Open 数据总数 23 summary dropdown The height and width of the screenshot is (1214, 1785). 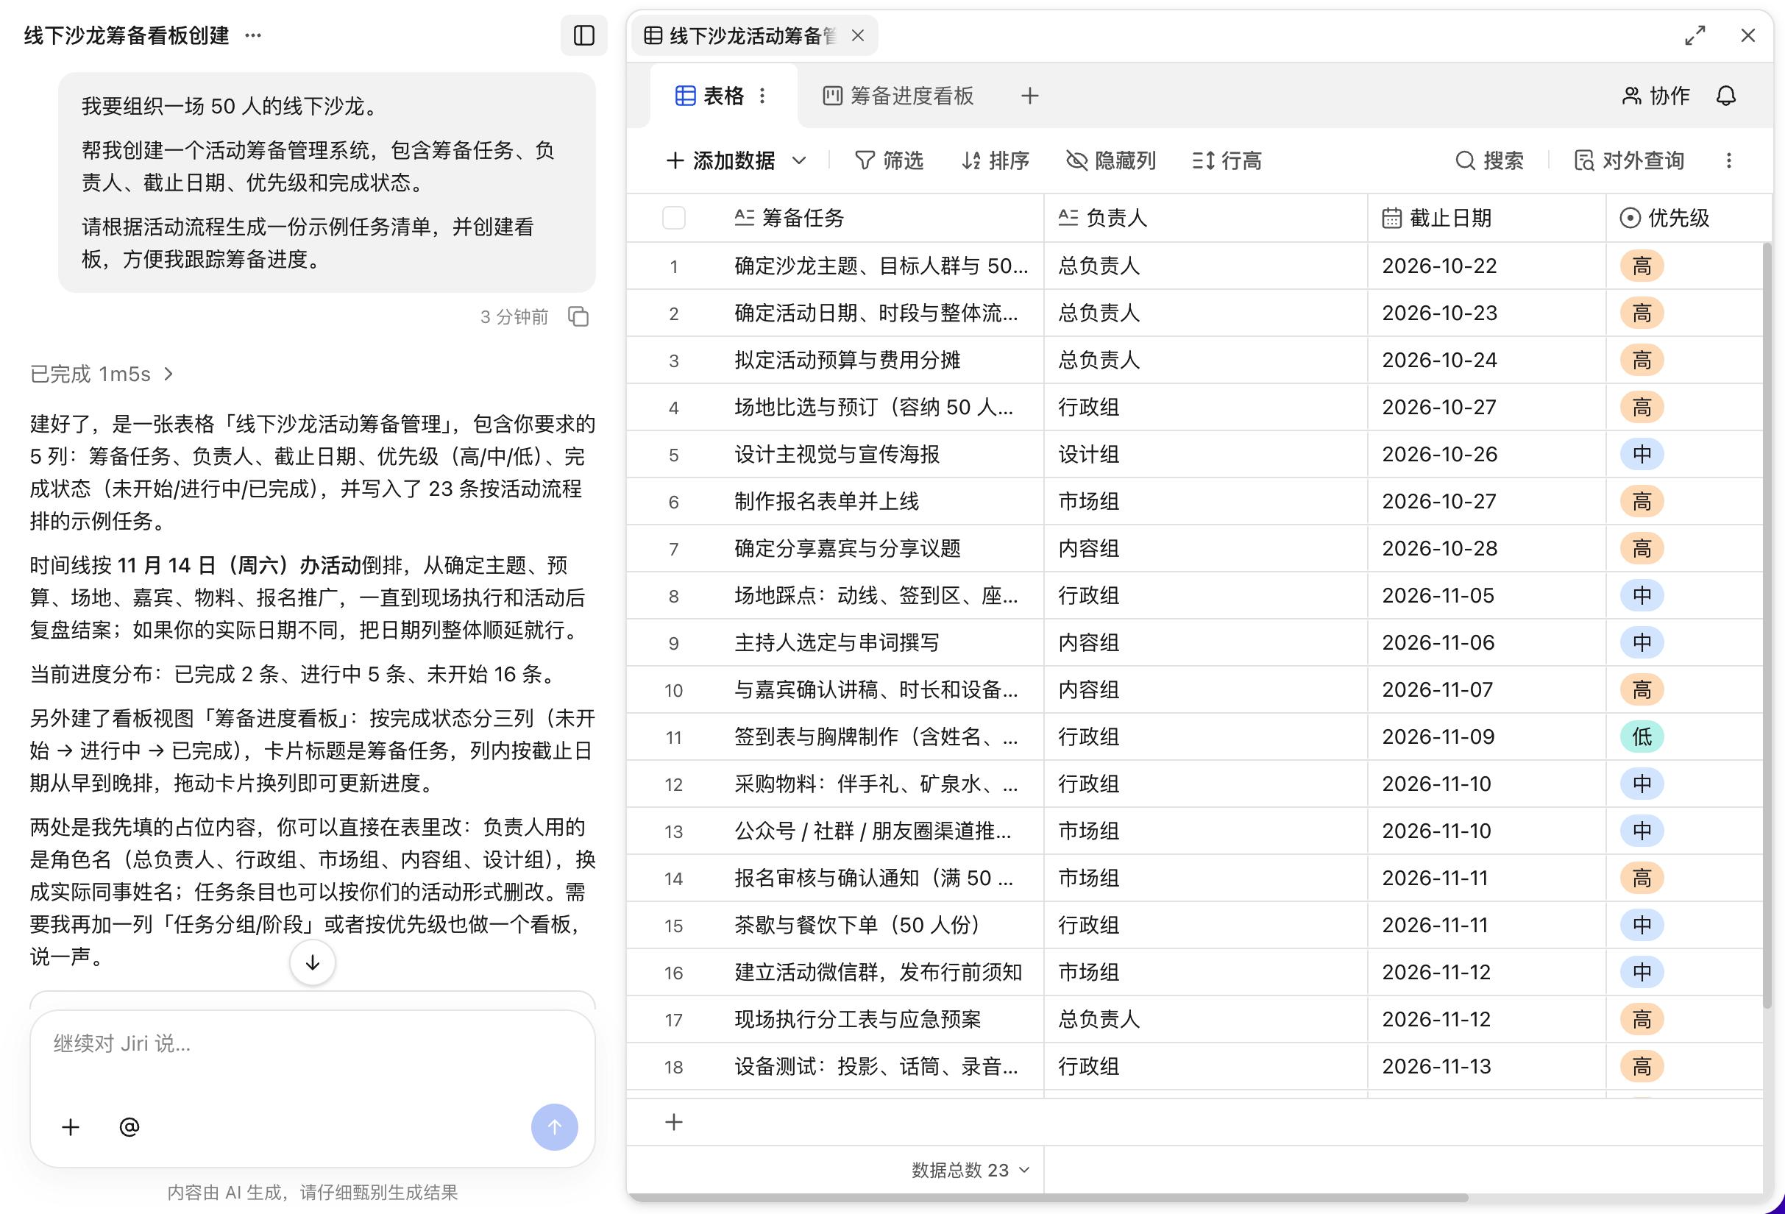pyautogui.click(x=970, y=1169)
